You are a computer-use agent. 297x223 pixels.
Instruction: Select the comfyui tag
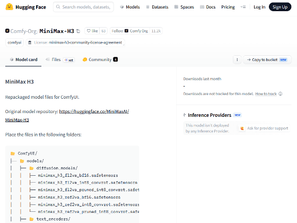click(x=15, y=42)
